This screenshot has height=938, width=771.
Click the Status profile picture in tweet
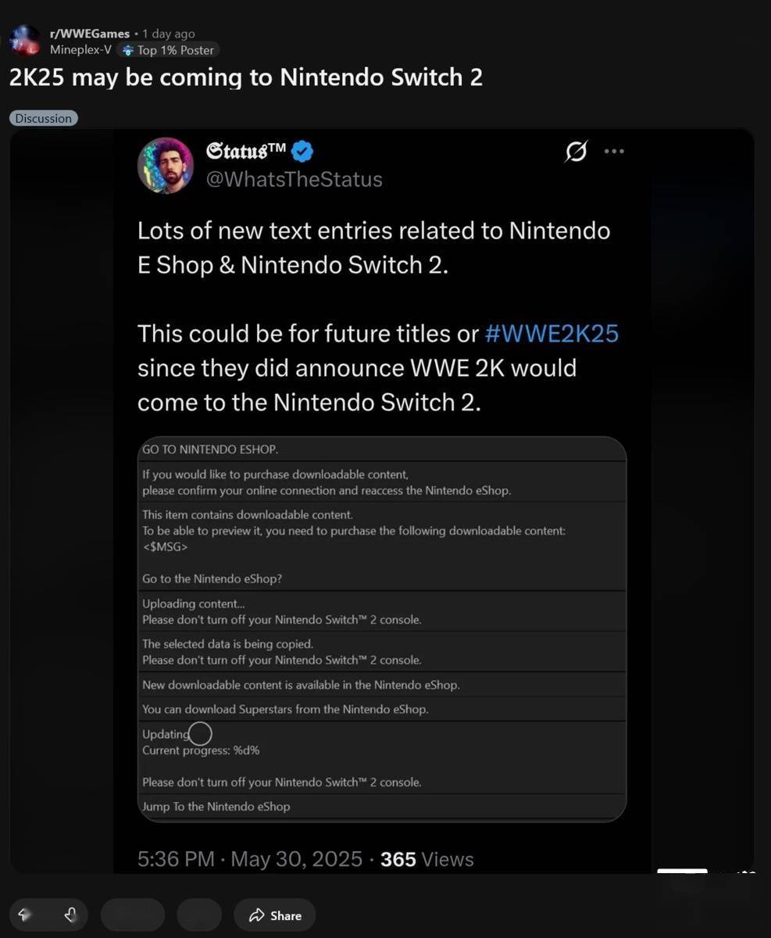(166, 166)
